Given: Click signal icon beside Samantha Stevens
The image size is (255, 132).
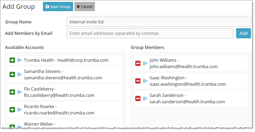Looking at the screenshot, I should click(20, 75).
